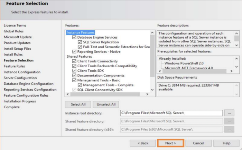Toggle Client Tools Connectivity checkbox
242x150 pixels.
click(74, 61)
